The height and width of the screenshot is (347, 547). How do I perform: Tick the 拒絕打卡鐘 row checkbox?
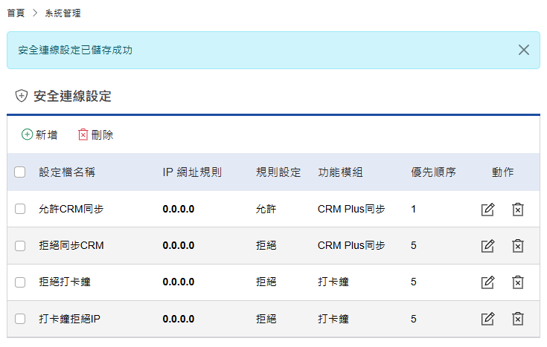pyautogui.click(x=20, y=282)
